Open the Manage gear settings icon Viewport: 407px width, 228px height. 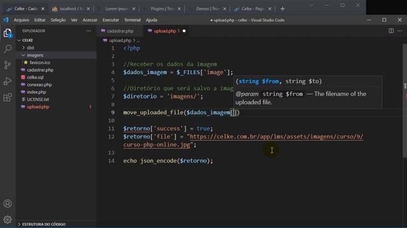click(8, 220)
